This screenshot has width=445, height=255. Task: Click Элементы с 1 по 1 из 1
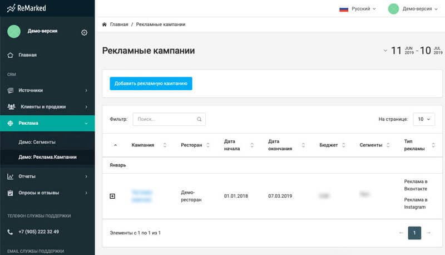[135, 233]
